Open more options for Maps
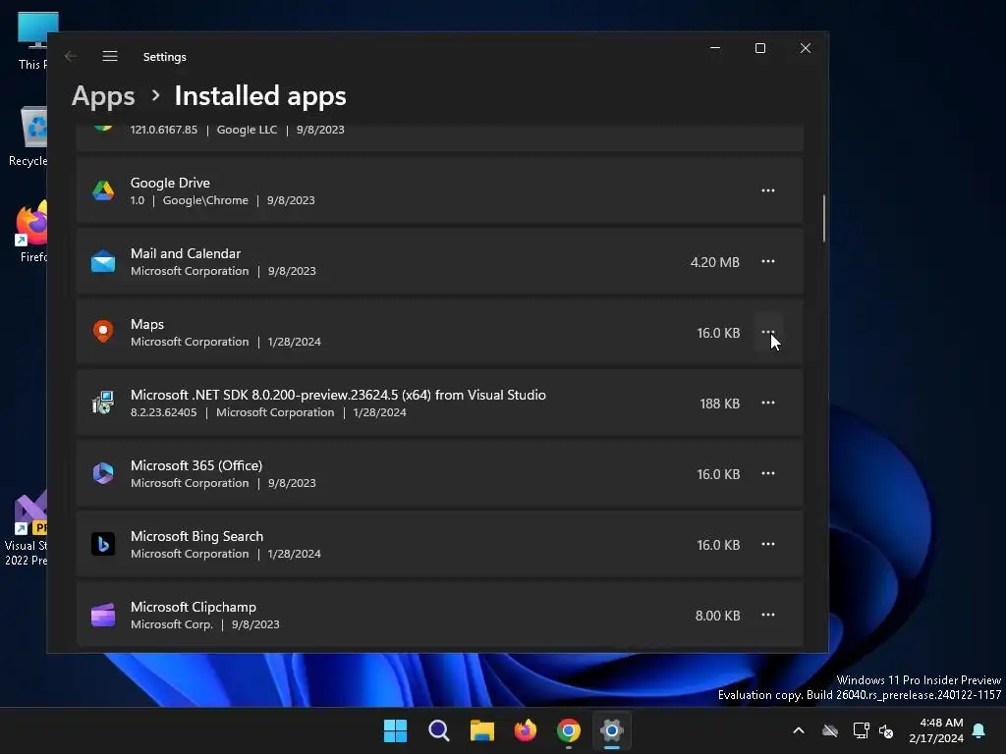Viewport: 1006px width, 754px height. pos(768,332)
